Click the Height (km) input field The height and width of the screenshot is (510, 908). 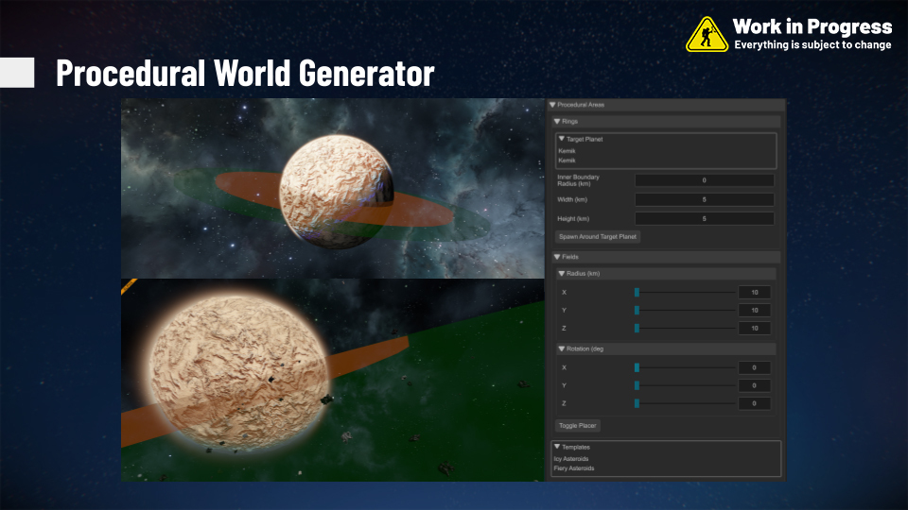(x=704, y=219)
